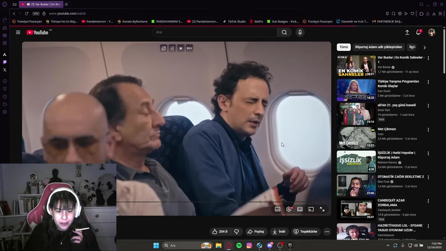Open the YouTube account avatar menu
Image resolution: width=446 pixels, height=251 pixels.
click(432, 32)
